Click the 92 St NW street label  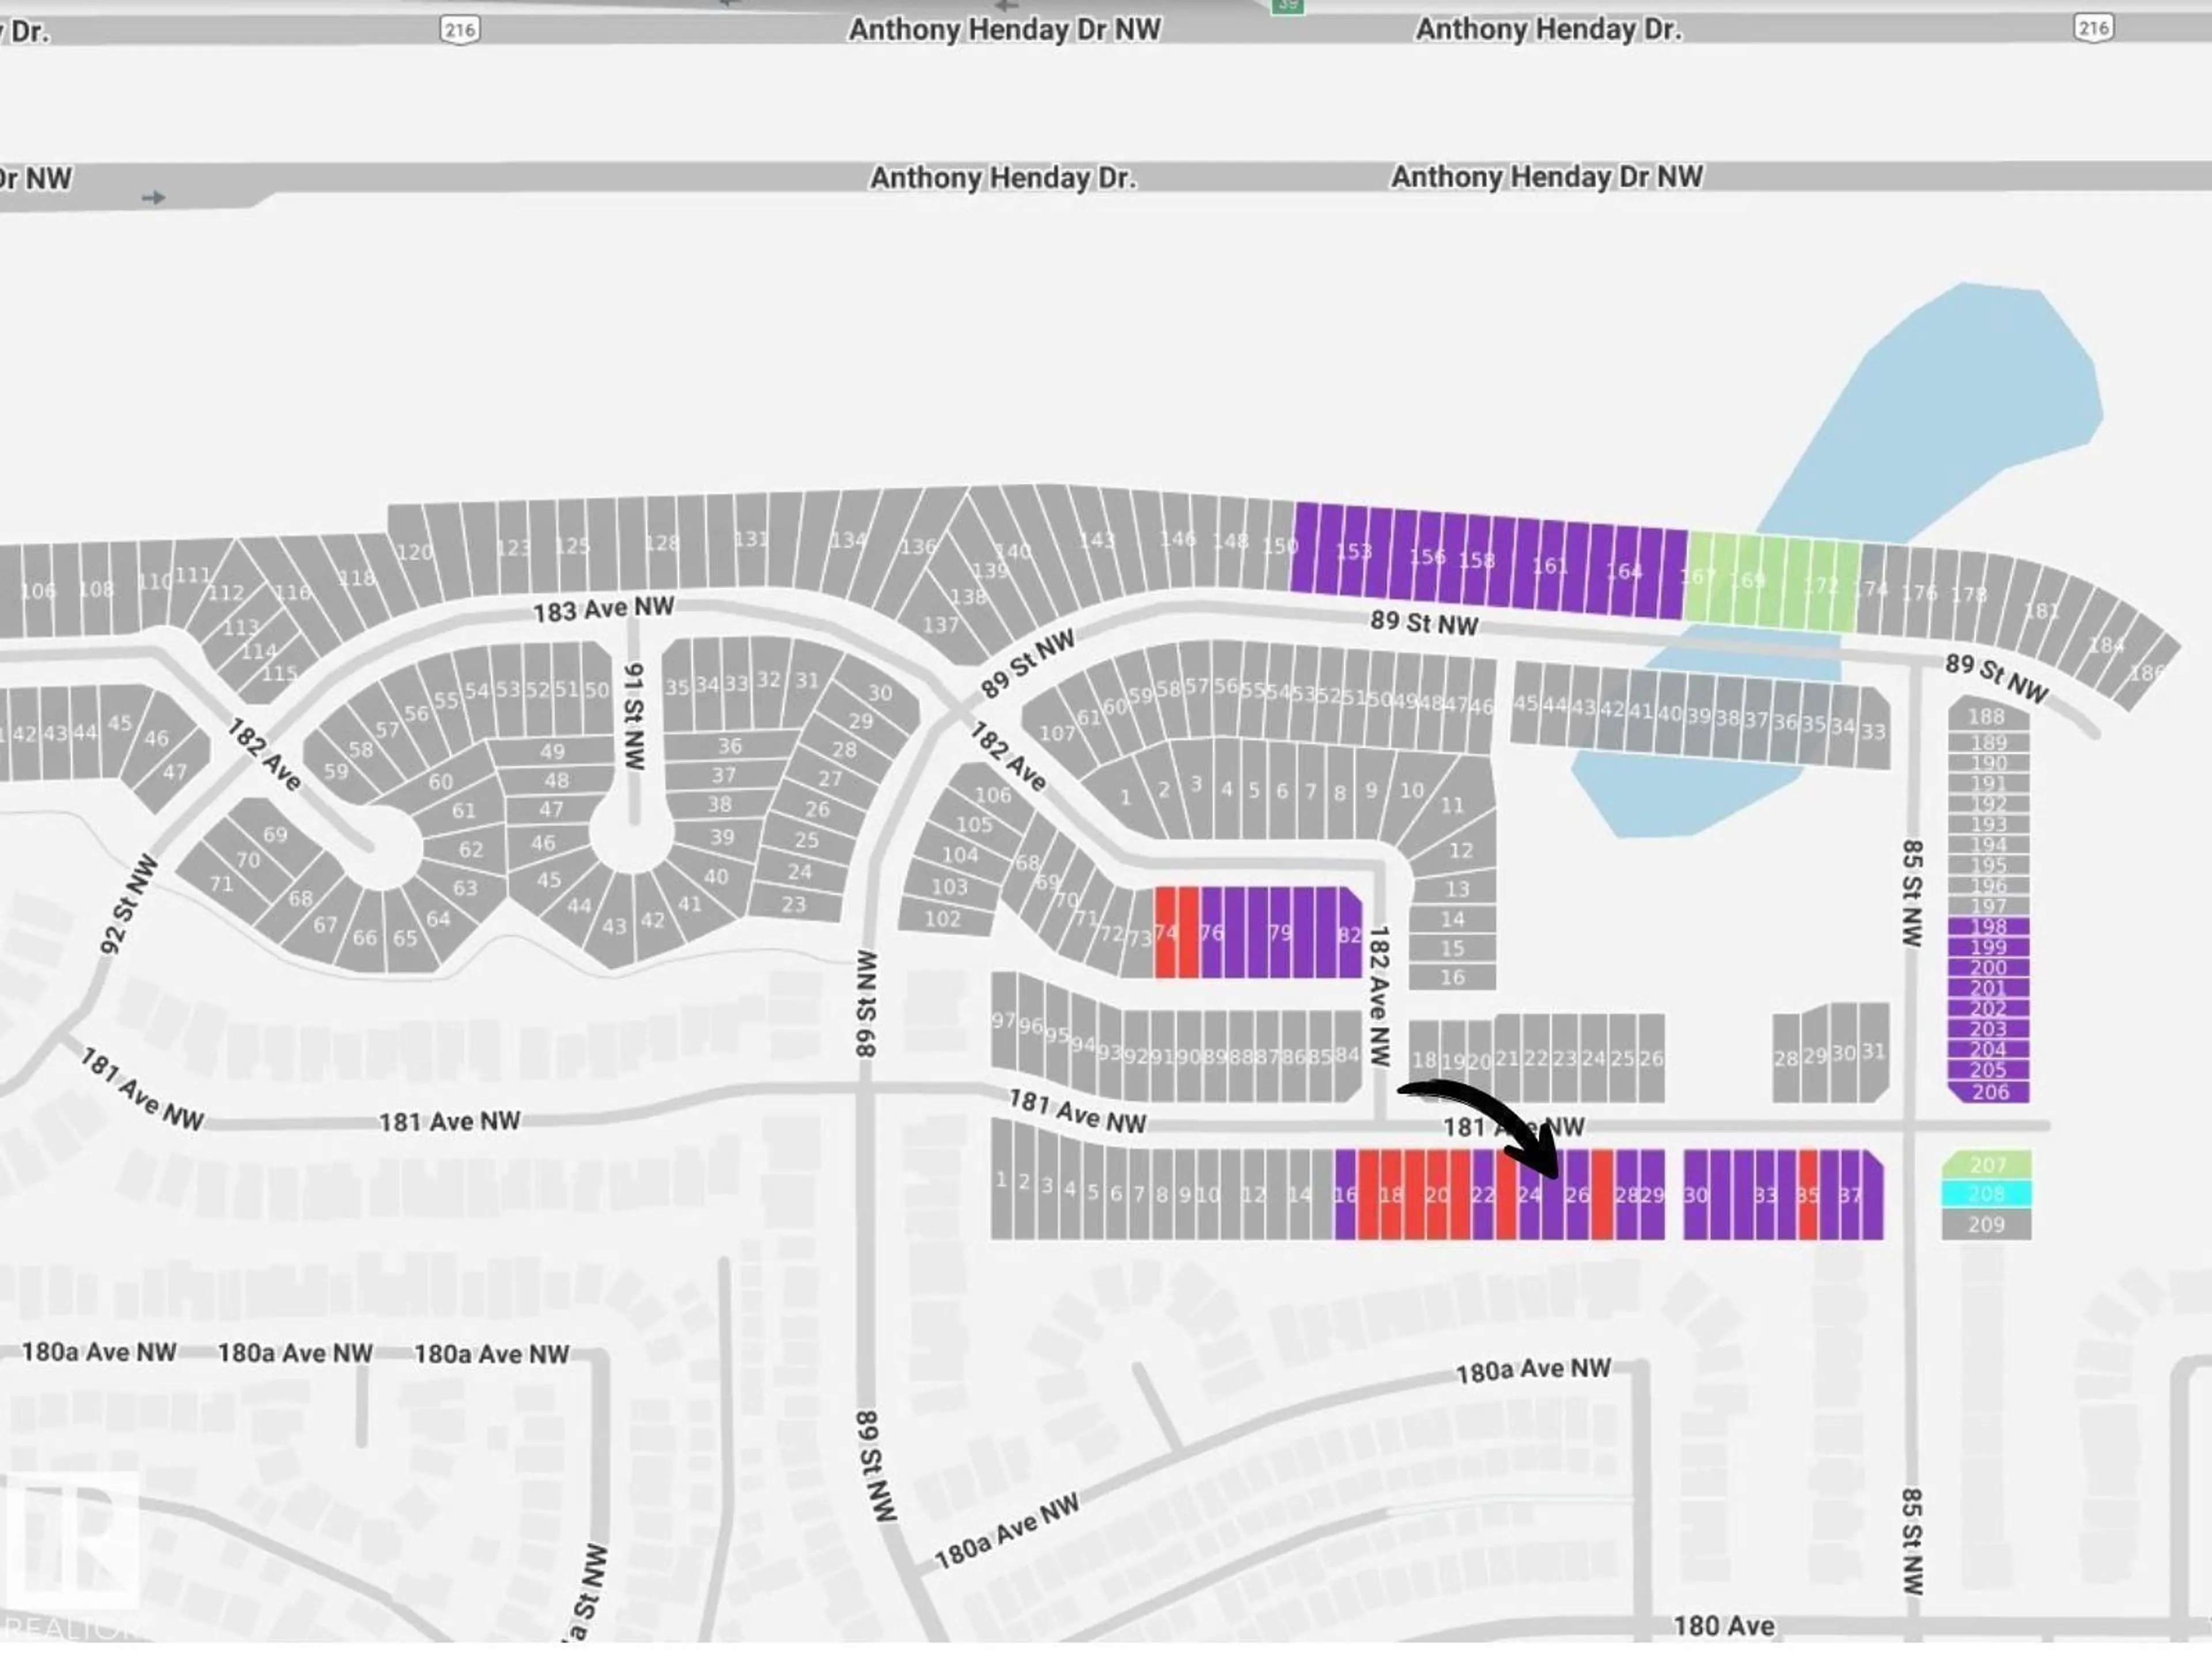point(130,904)
